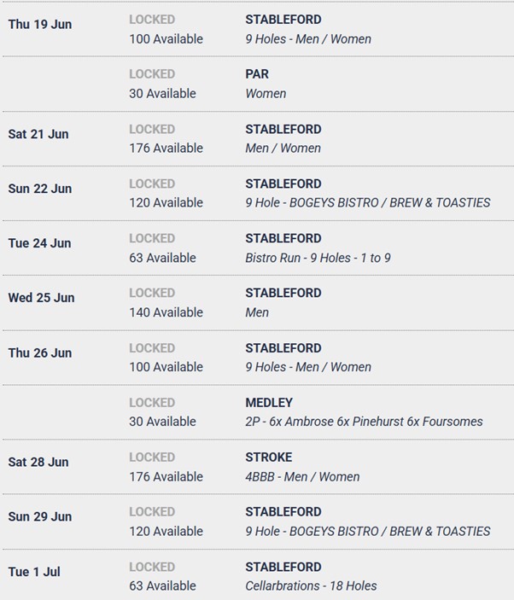Click LOCKED status on MEDLEY row
The height and width of the screenshot is (600, 514).
152,403
